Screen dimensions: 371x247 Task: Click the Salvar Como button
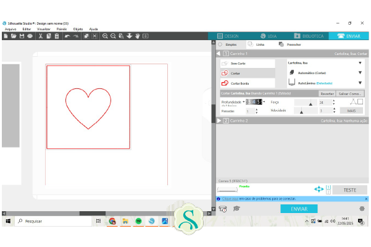350,94
